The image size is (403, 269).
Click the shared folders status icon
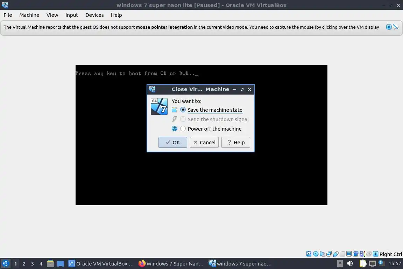pyautogui.click(x=342, y=254)
